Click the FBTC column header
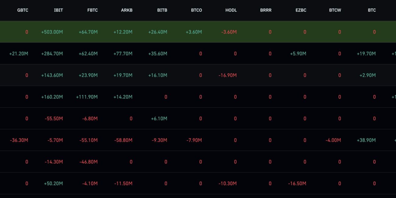 coord(92,10)
